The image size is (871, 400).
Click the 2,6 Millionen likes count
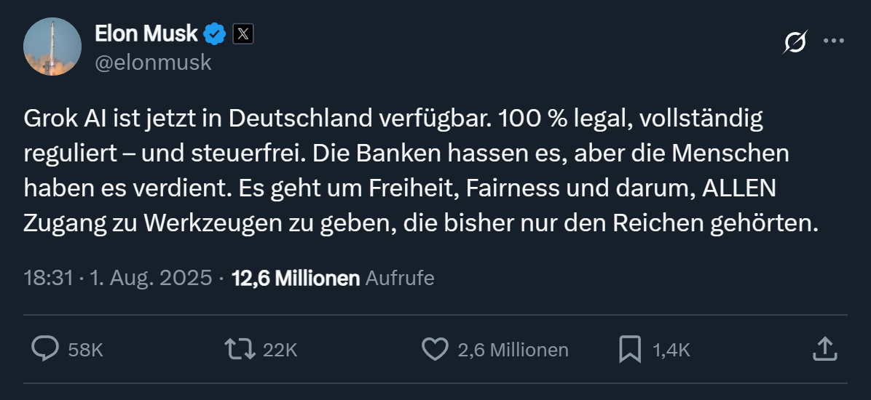[x=513, y=350]
